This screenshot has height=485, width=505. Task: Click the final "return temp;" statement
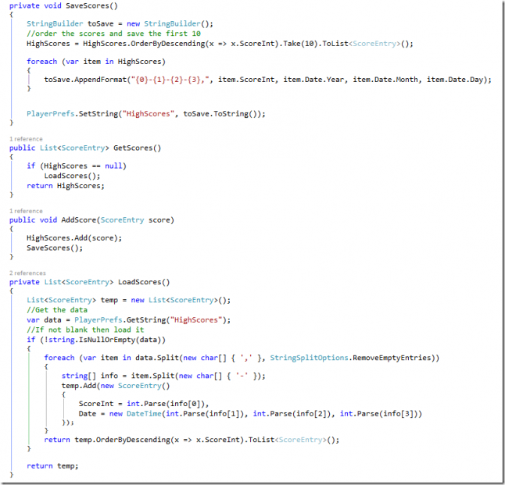(x=52, y=465)
